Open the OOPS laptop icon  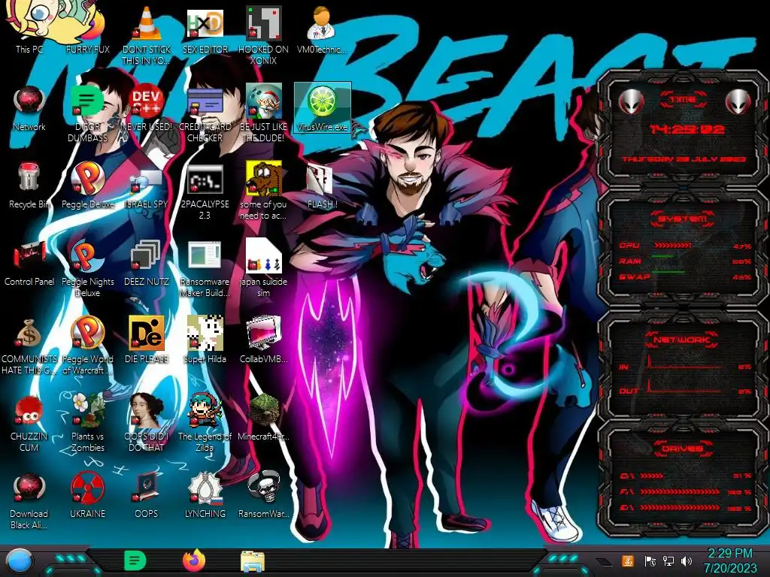tap(147, 494)
